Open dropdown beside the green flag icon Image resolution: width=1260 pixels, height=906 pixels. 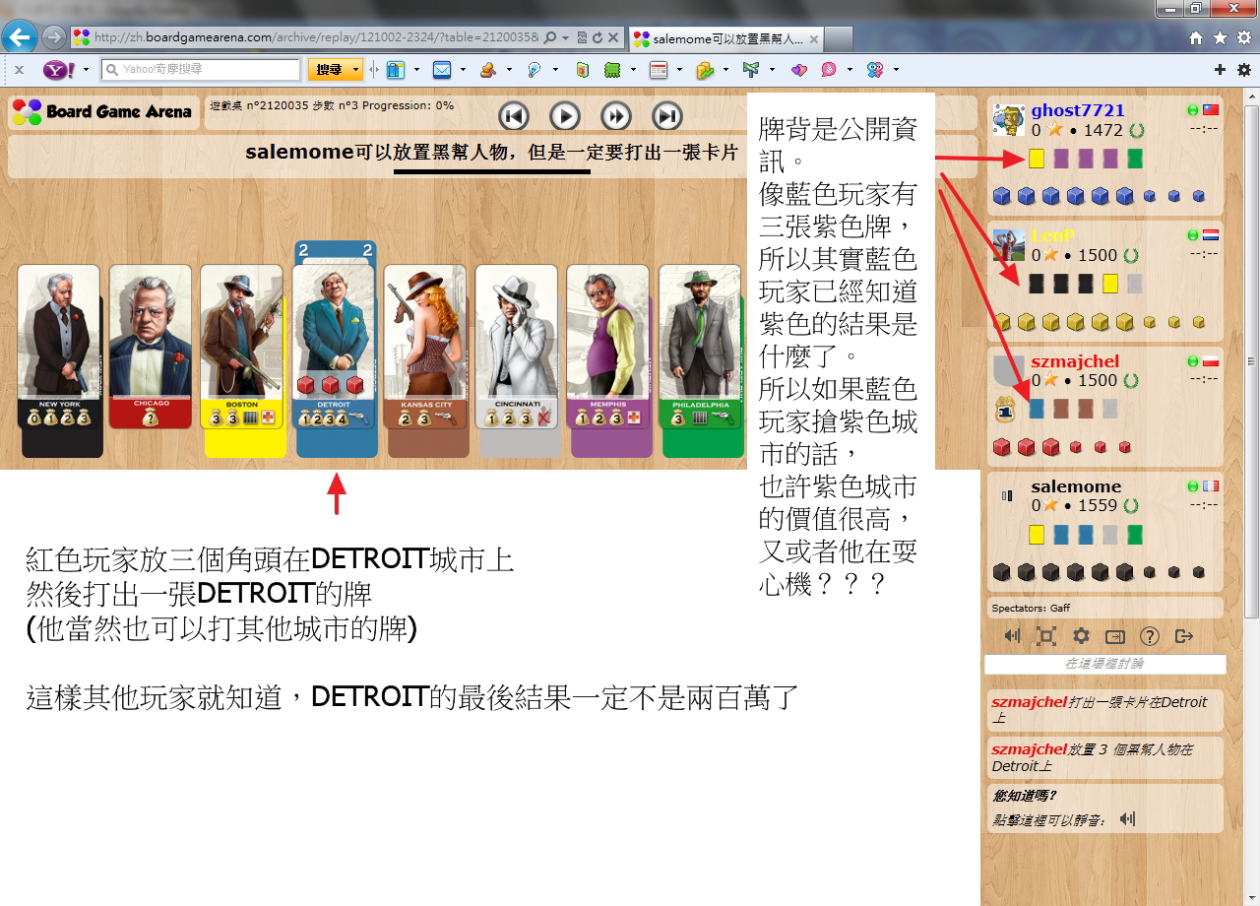pos(773,70)
